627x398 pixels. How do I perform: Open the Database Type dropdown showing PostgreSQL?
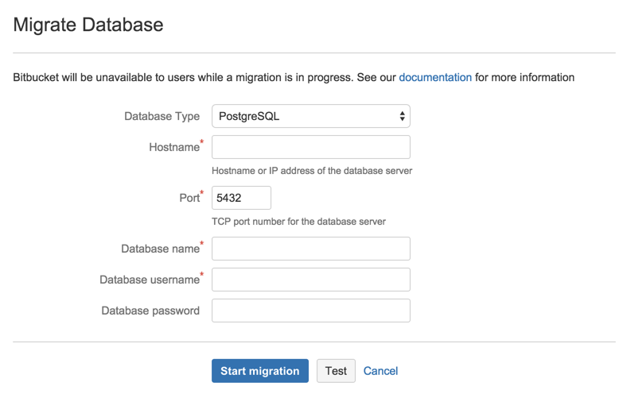(x=310, y=116)
